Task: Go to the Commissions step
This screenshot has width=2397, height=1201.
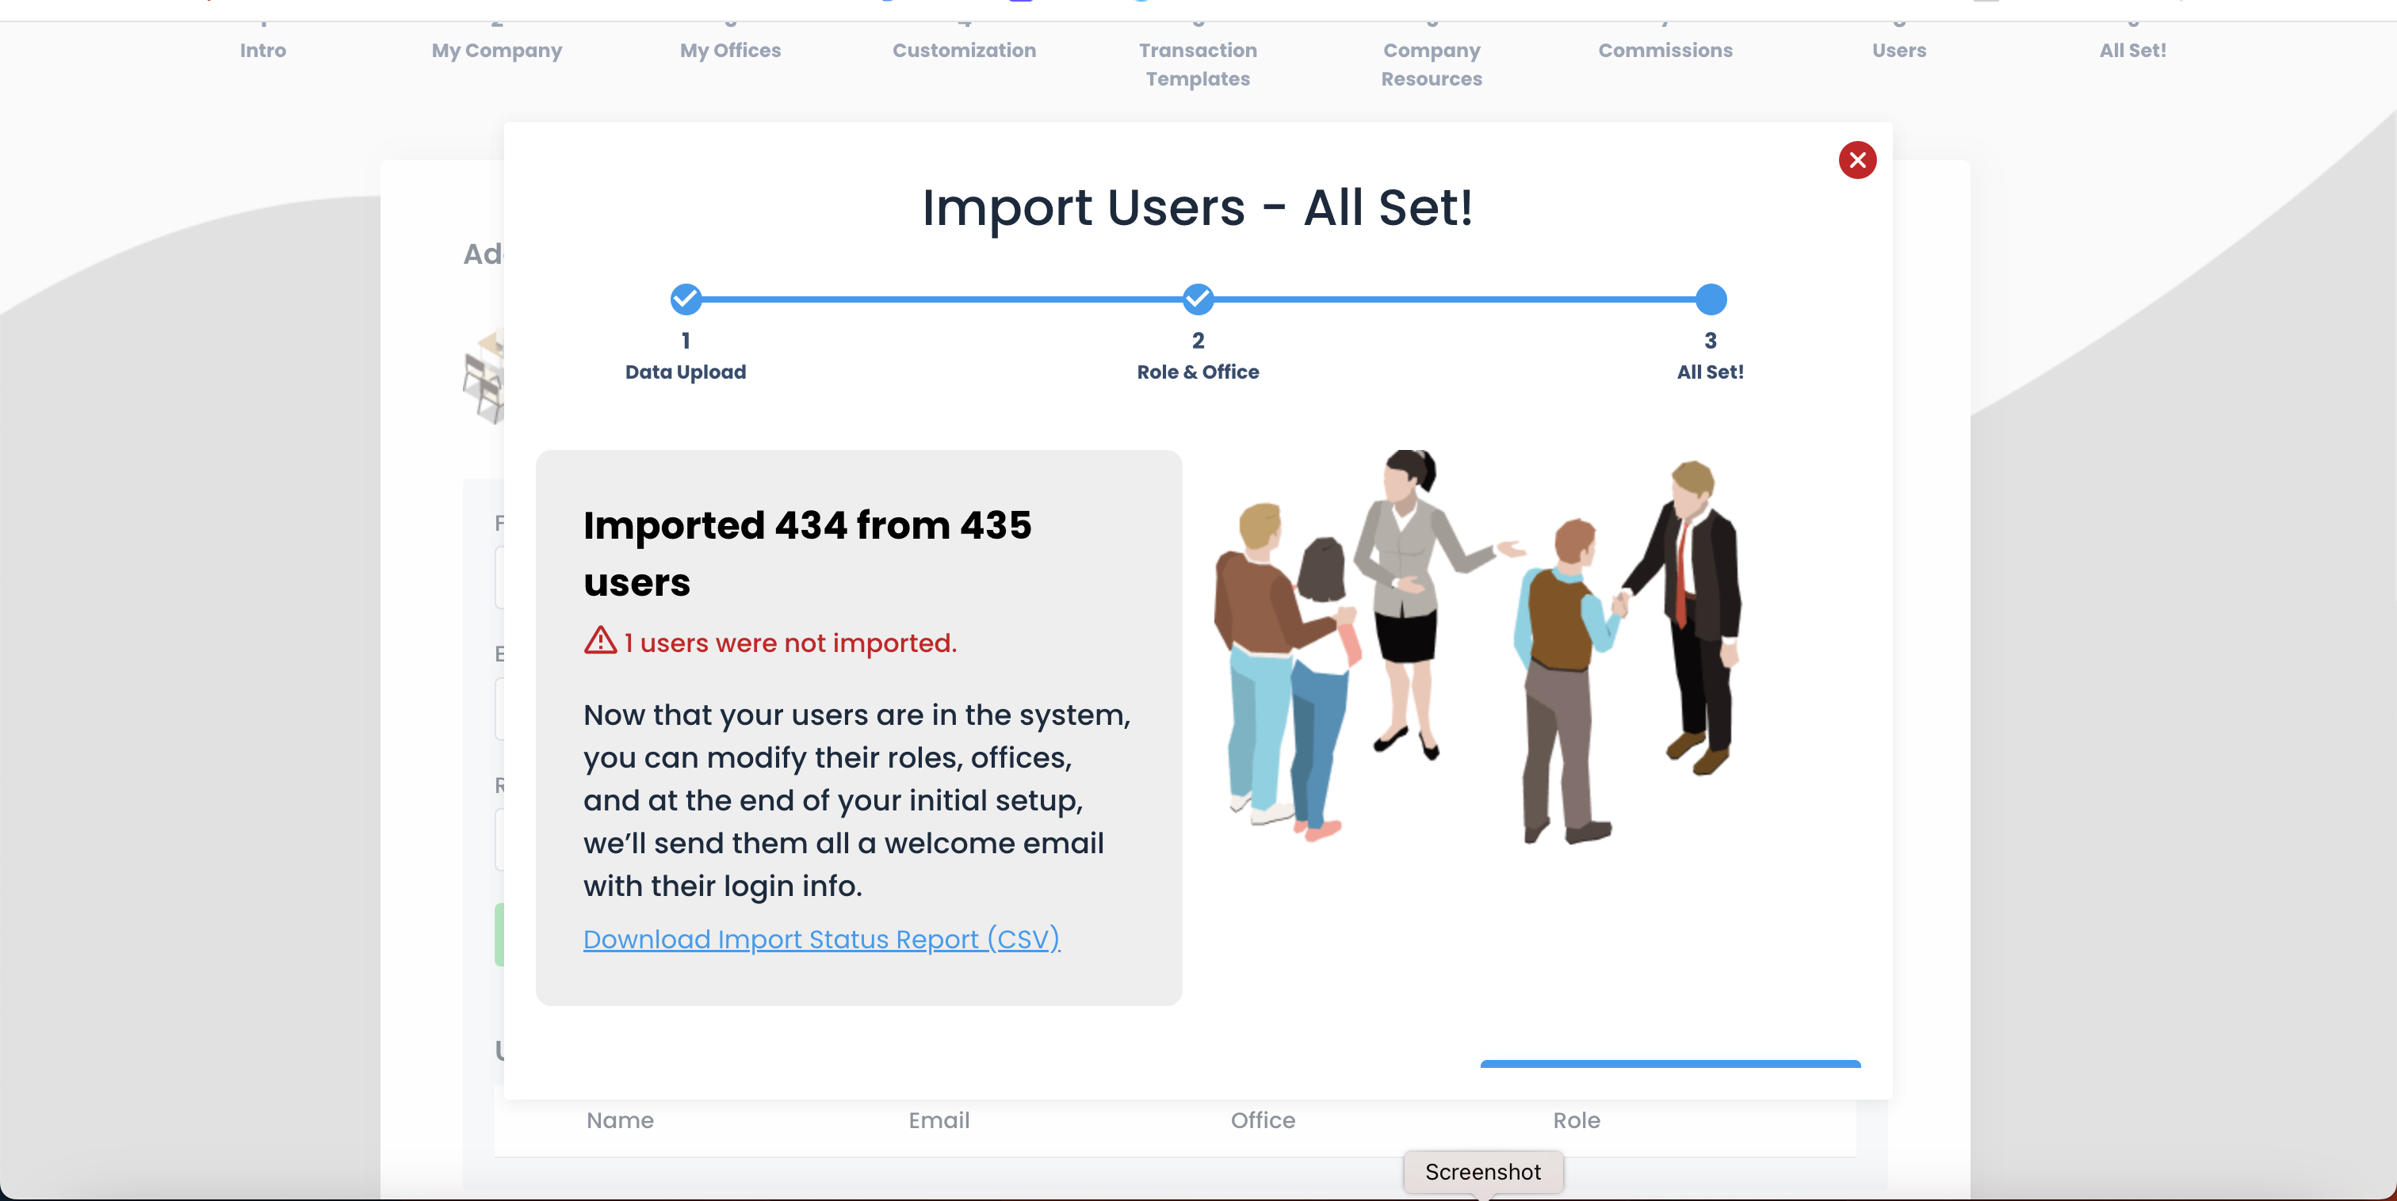Action: coord(1665,50)
